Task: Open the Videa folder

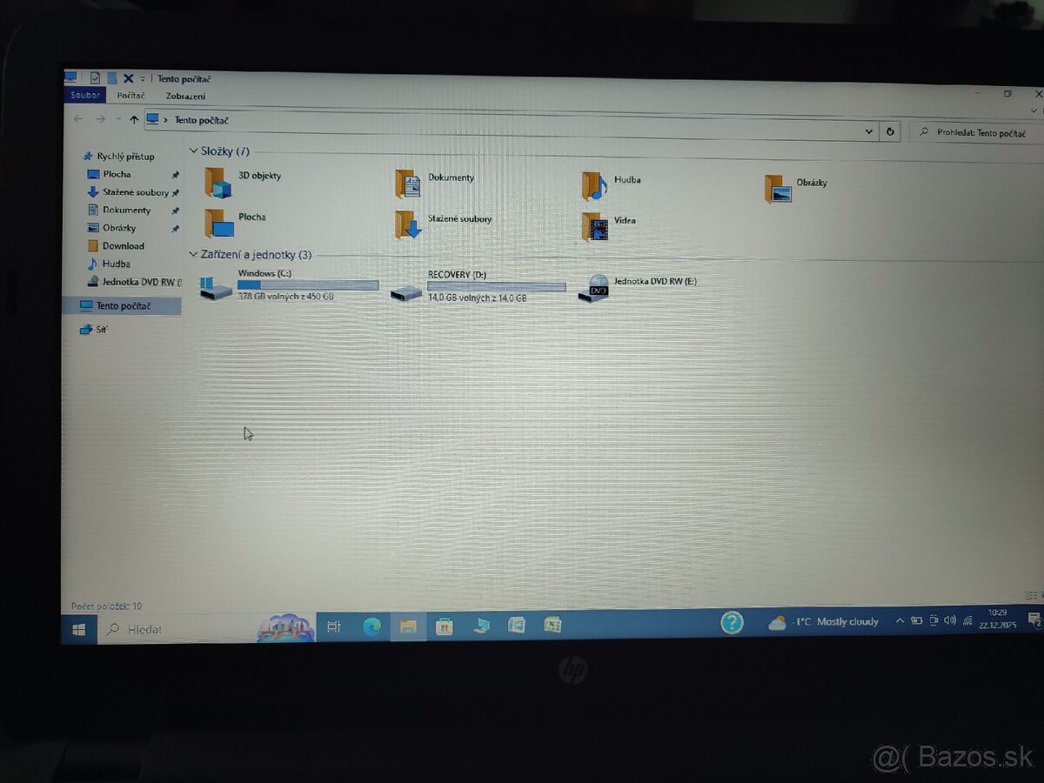Action: tap(624, 220)
